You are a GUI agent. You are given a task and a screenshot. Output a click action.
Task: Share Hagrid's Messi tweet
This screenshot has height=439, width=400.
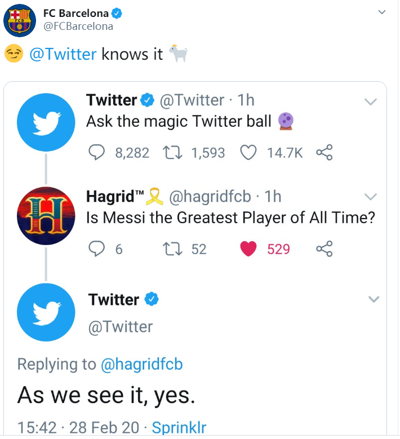click(x=325, y=249)
